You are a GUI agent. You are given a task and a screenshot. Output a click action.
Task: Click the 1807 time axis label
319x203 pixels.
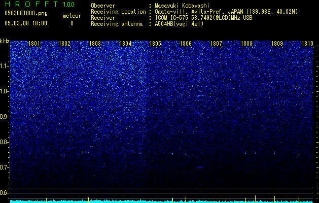pos(216,44)
